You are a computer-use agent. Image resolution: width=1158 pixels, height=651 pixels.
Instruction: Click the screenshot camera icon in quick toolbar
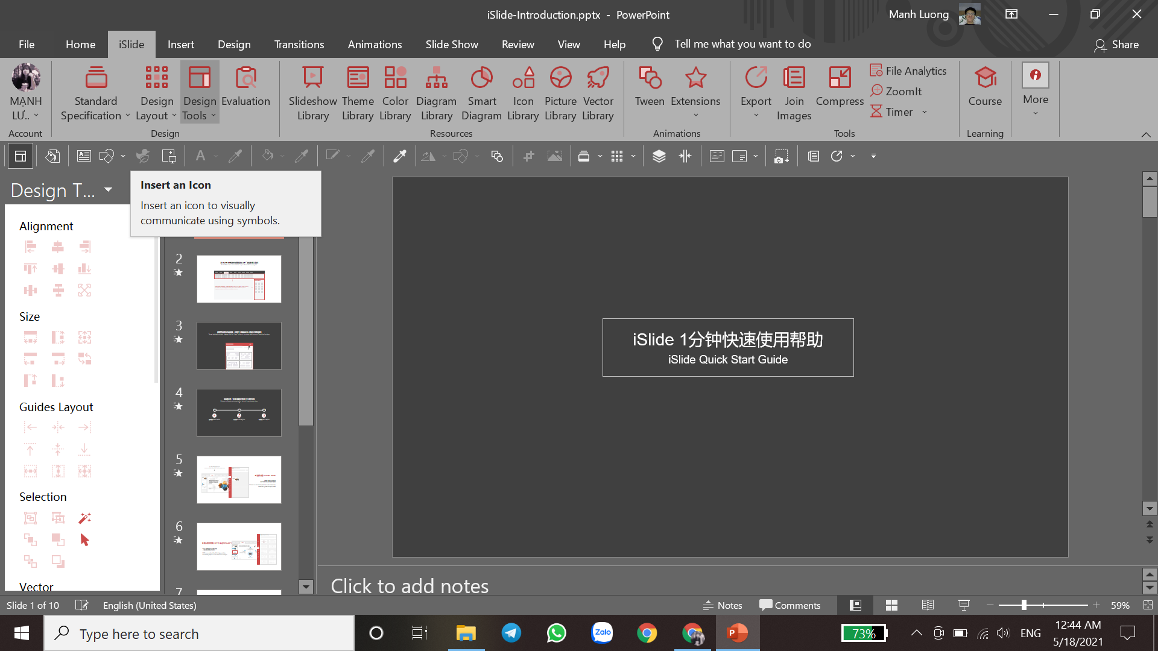[781, 156]
